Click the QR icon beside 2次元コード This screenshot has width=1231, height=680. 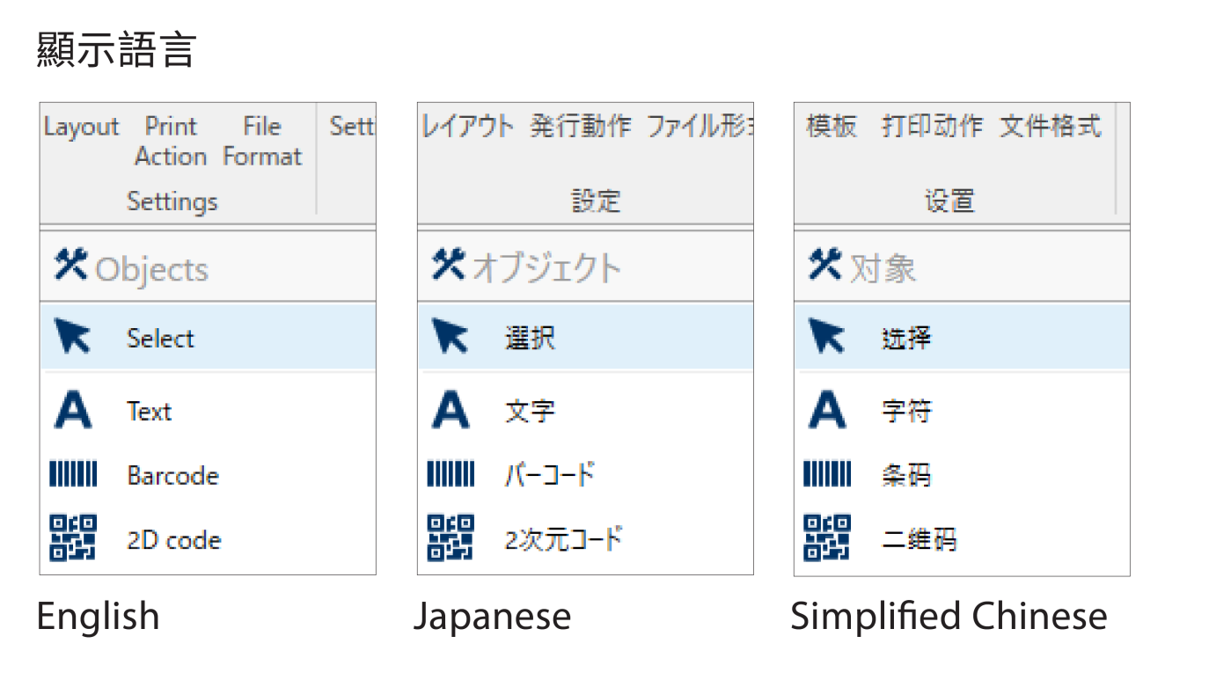click(451, 538)
